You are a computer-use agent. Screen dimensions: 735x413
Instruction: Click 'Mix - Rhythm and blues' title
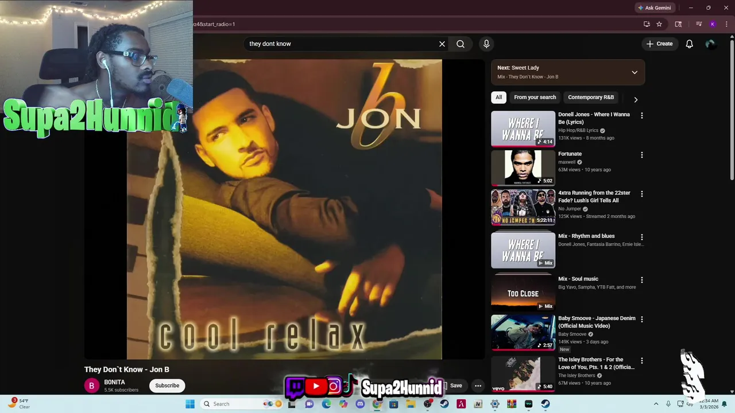586,236
